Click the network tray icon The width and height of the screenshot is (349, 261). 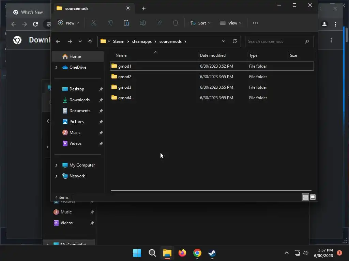click(297, 253)
